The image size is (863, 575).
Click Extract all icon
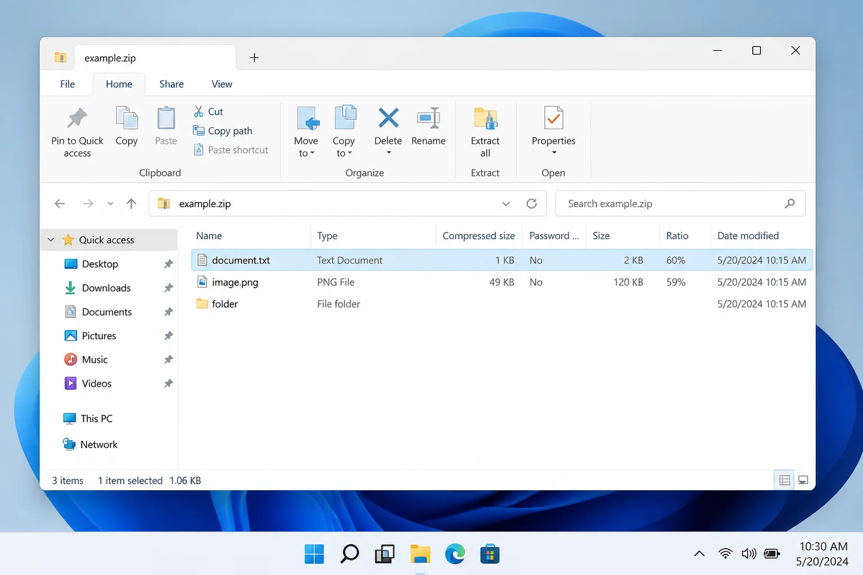[485, 118]
